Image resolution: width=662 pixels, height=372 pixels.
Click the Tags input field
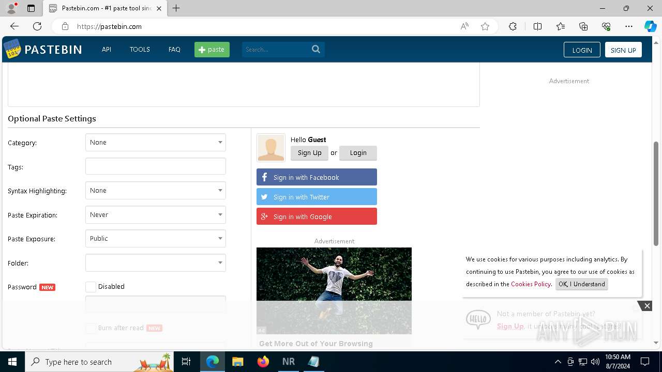coord(156,166)
